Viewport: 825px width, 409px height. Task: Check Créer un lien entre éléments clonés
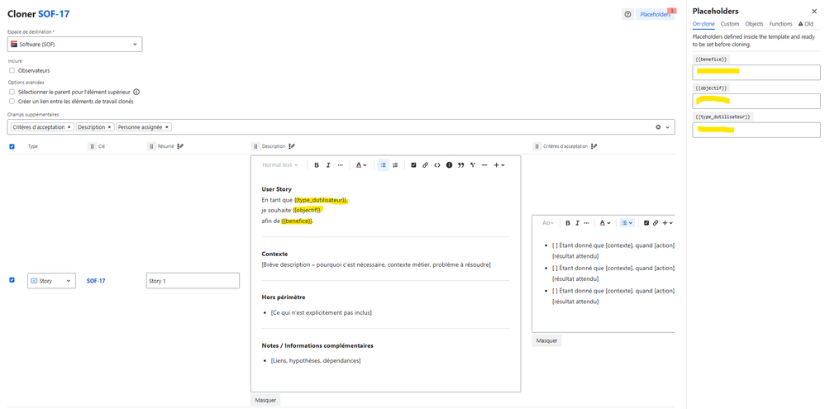12,102
